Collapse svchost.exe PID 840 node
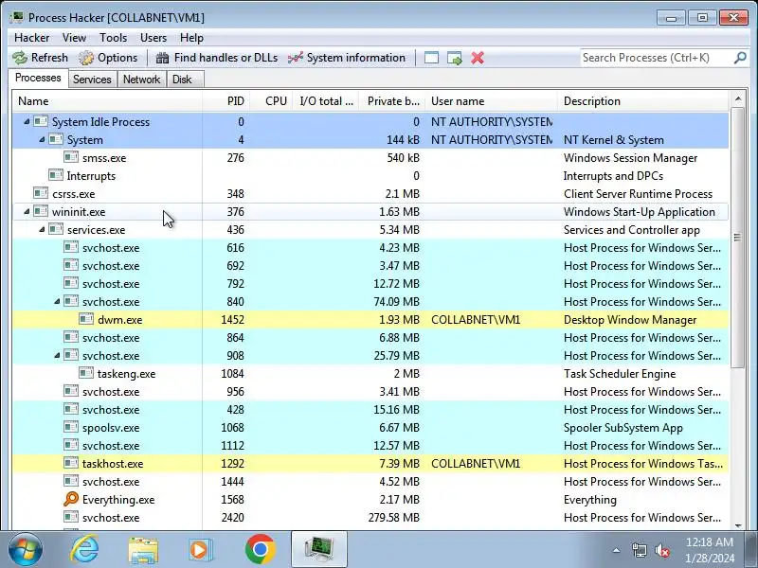This screenshot has height=568, width=758. 57,301
